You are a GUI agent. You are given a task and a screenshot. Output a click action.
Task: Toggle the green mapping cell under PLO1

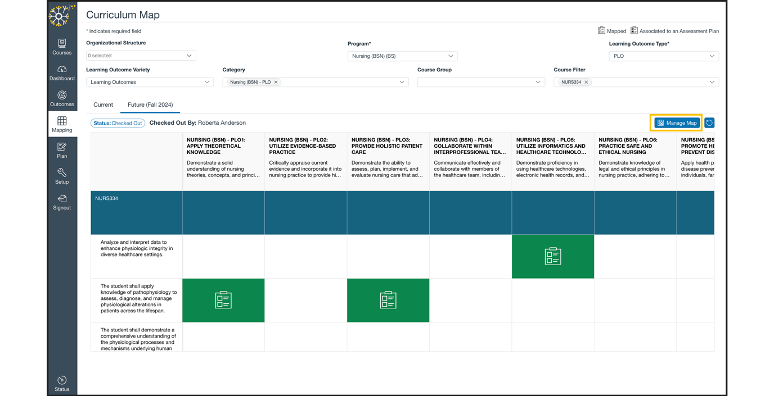[x=223, y=300]
